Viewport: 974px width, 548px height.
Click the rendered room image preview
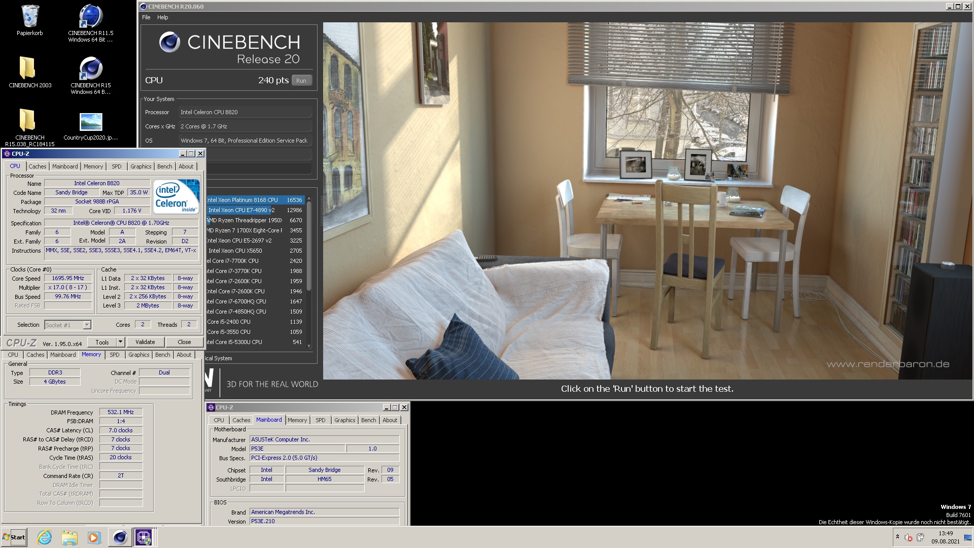pos(648,201)
